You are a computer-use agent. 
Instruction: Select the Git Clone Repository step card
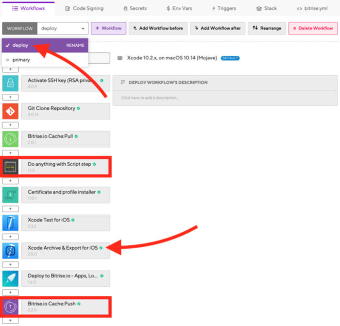pos(66,111)
